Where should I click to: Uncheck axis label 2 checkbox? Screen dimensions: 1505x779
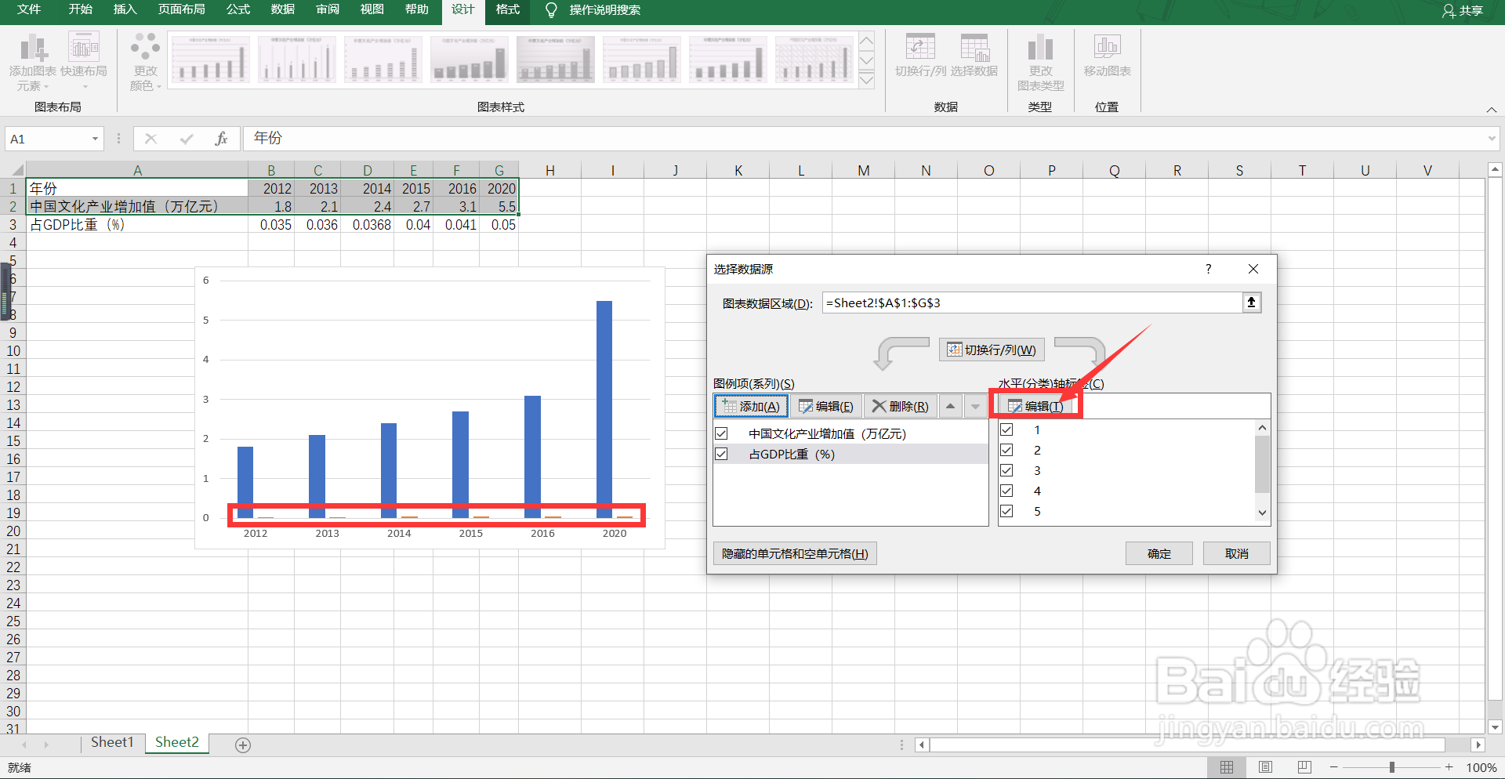click(x=1007, y=450)
